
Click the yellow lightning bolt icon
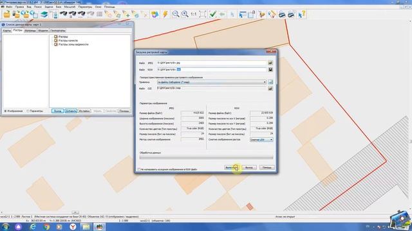tap(165, 14)
